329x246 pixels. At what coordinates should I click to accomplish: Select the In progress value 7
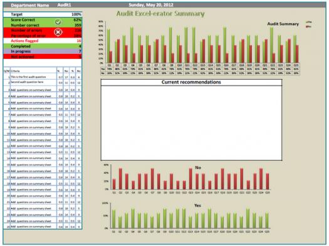coord(80,51)
